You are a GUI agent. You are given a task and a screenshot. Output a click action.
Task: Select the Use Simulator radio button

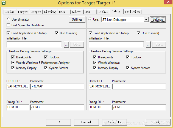point(9,19)
